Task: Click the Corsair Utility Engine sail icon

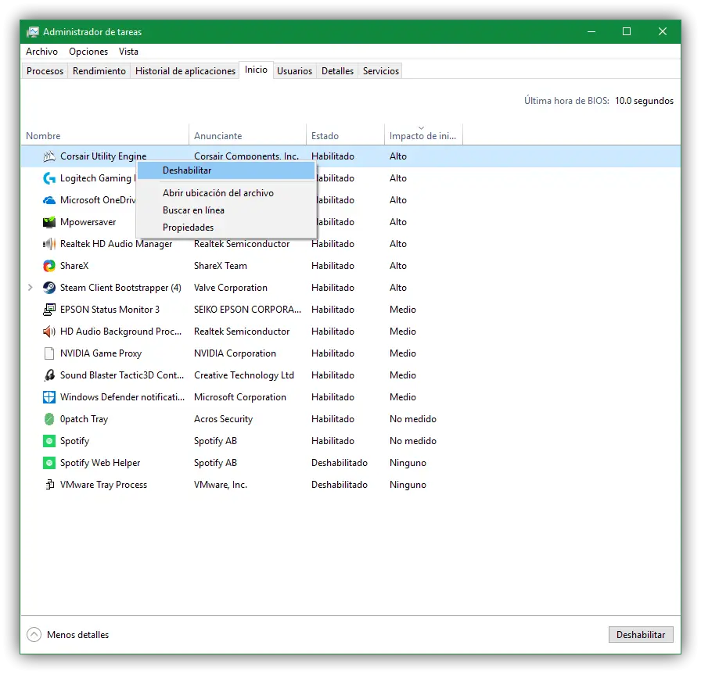Action: point(49,156)
